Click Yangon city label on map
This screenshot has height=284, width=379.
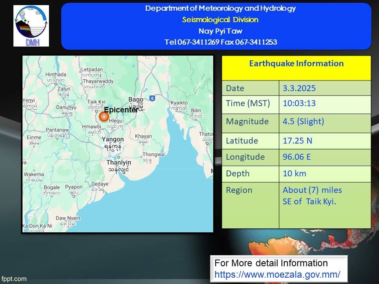click(113, 139)
